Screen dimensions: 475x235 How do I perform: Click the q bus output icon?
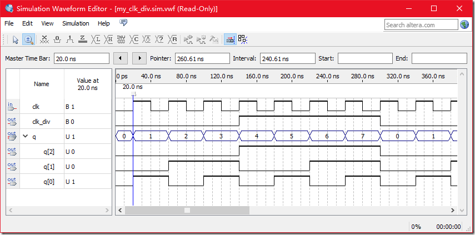coord(12,136)
